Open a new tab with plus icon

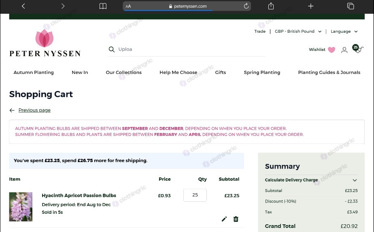[310, 6]
